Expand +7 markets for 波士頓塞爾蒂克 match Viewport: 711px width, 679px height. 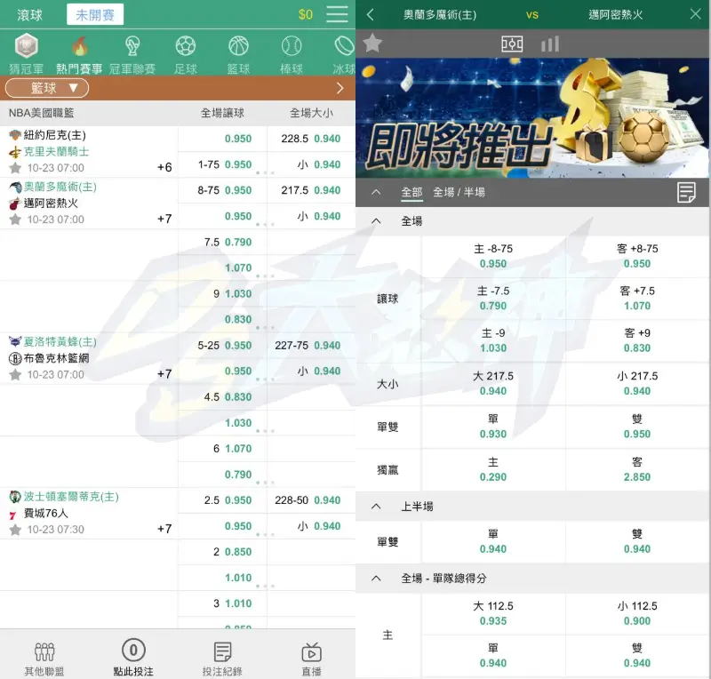click(164, 529)
